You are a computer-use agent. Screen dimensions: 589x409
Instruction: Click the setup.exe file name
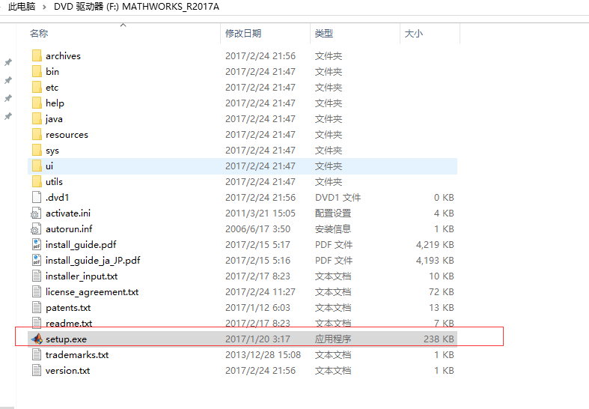(x=66, y=339)
